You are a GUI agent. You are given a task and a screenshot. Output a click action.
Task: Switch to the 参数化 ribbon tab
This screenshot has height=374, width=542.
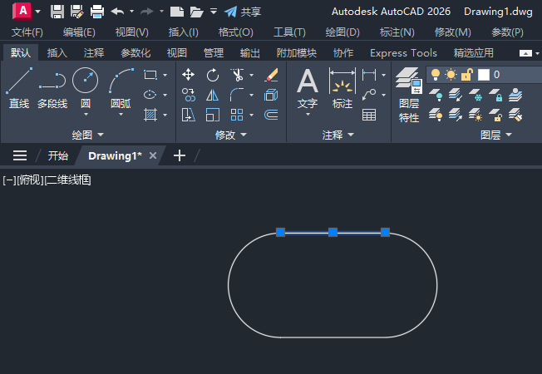click(135, 53)
